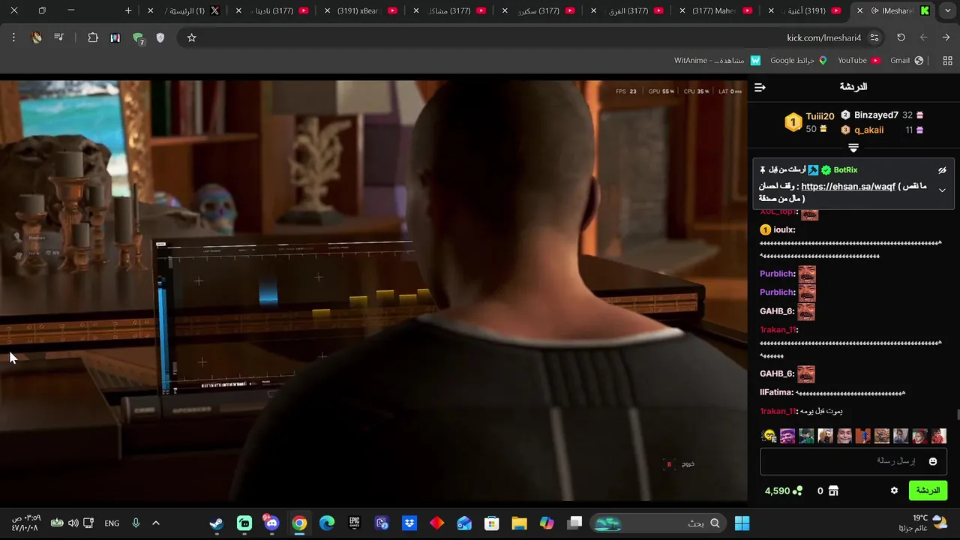Image resolution: width=960 pixels, height=540 pixels.
Task: Expand the leaderboard with the small triangle
Action: point(853,148)
